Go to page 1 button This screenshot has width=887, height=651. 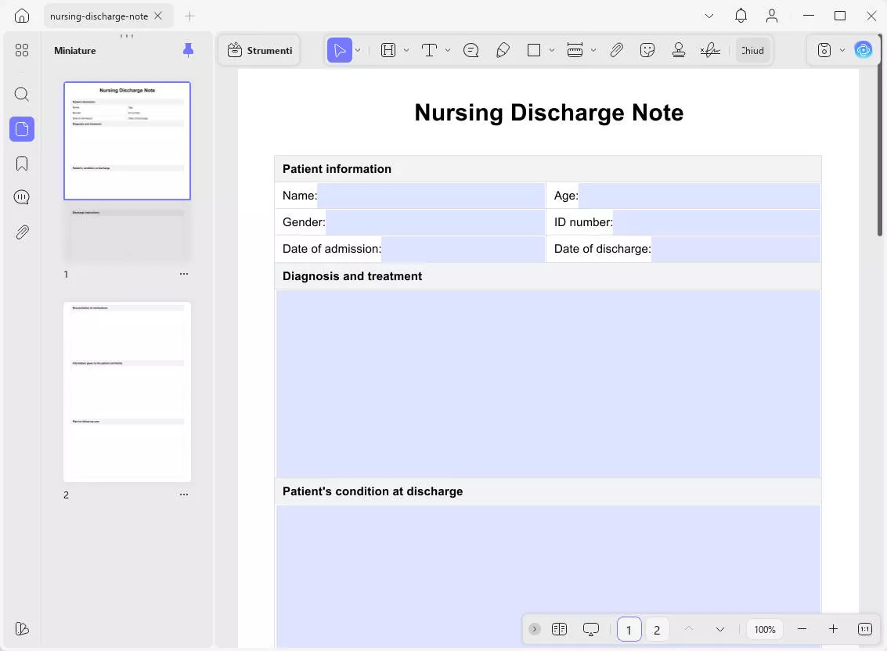click(629, 630)
